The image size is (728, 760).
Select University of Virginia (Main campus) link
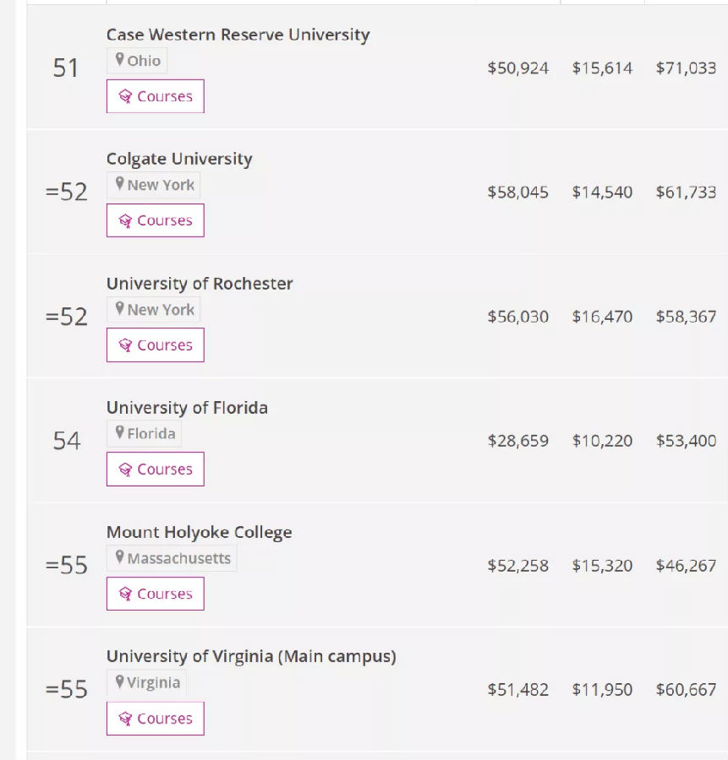[251, 656]
